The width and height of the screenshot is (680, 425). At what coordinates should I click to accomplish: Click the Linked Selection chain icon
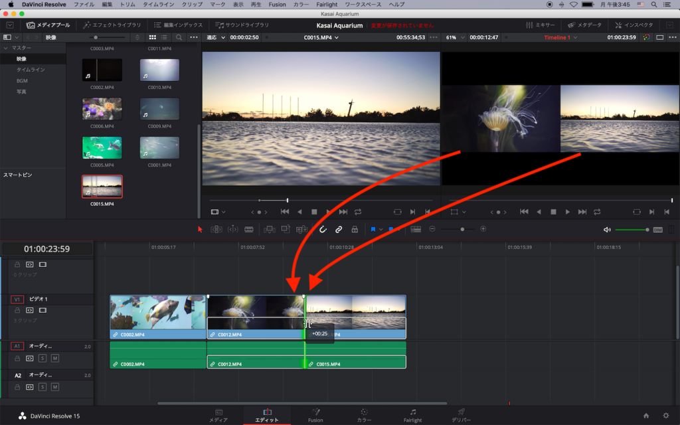339,229
